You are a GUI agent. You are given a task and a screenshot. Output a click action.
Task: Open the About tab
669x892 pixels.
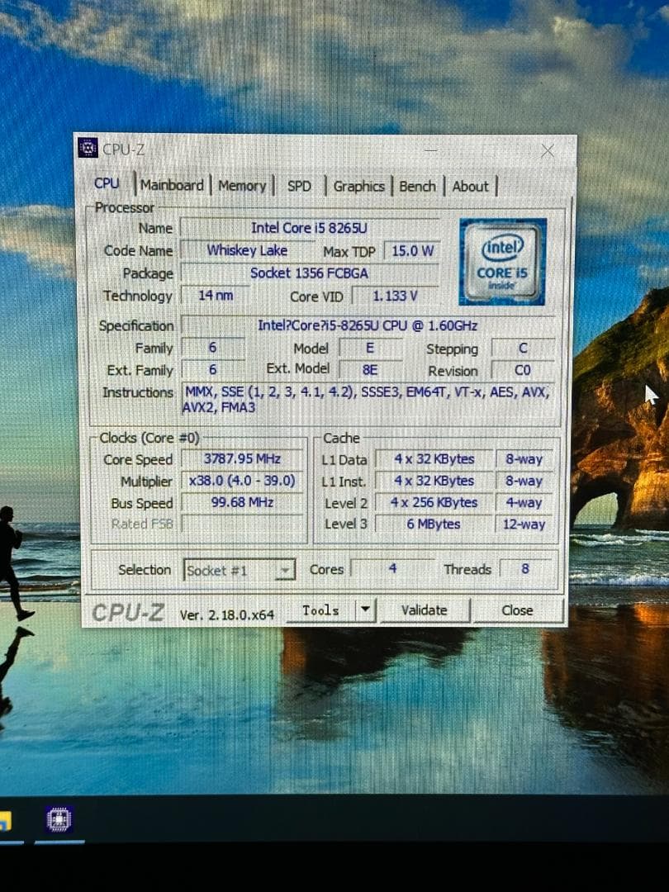tap(470, 187)
